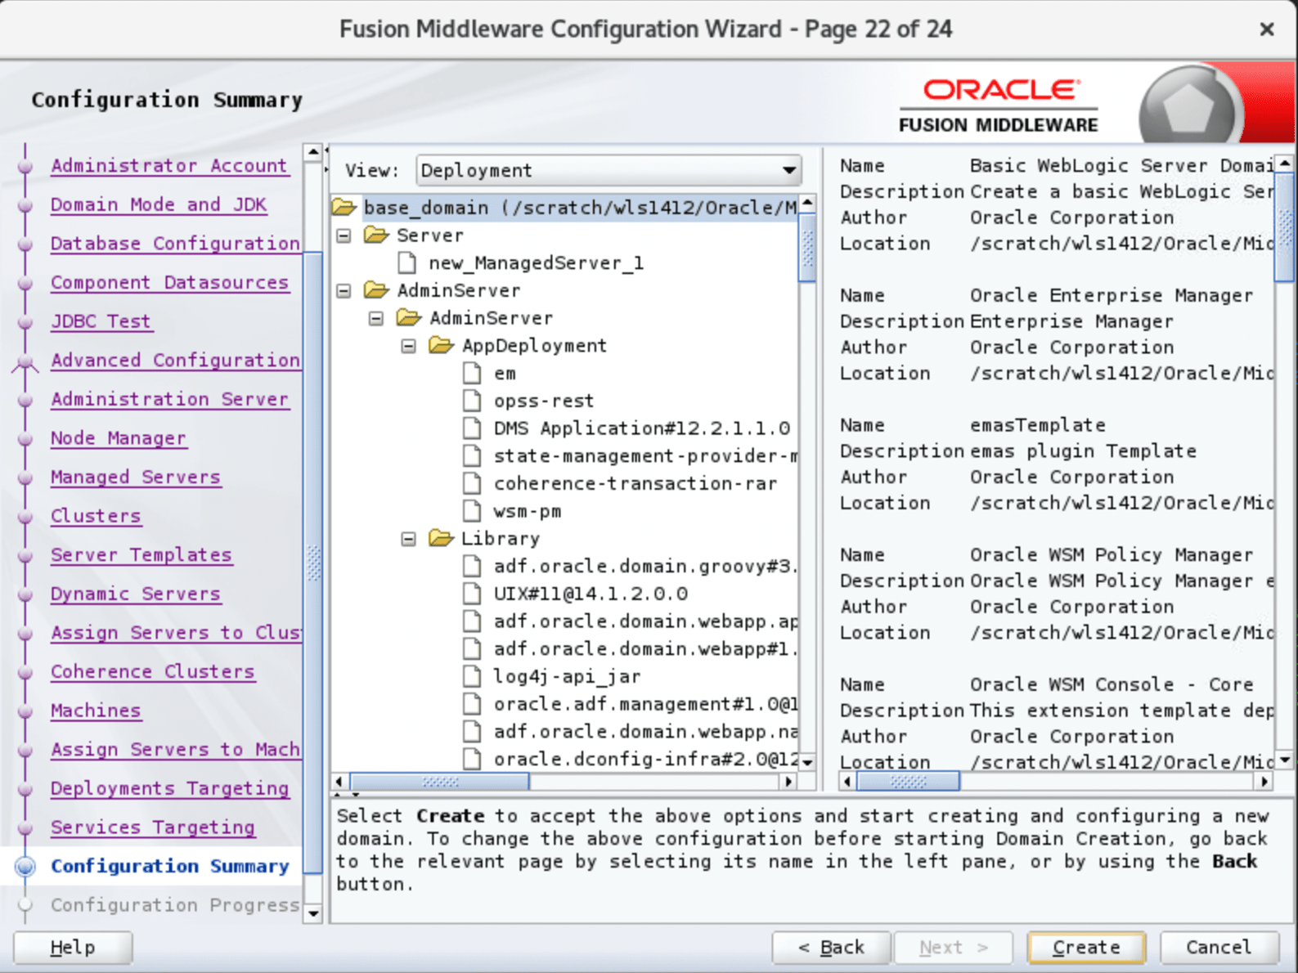Screen dimensions: 1298x973
Task: Select opss-rest in the deployment tree
Action: [543, 401]
